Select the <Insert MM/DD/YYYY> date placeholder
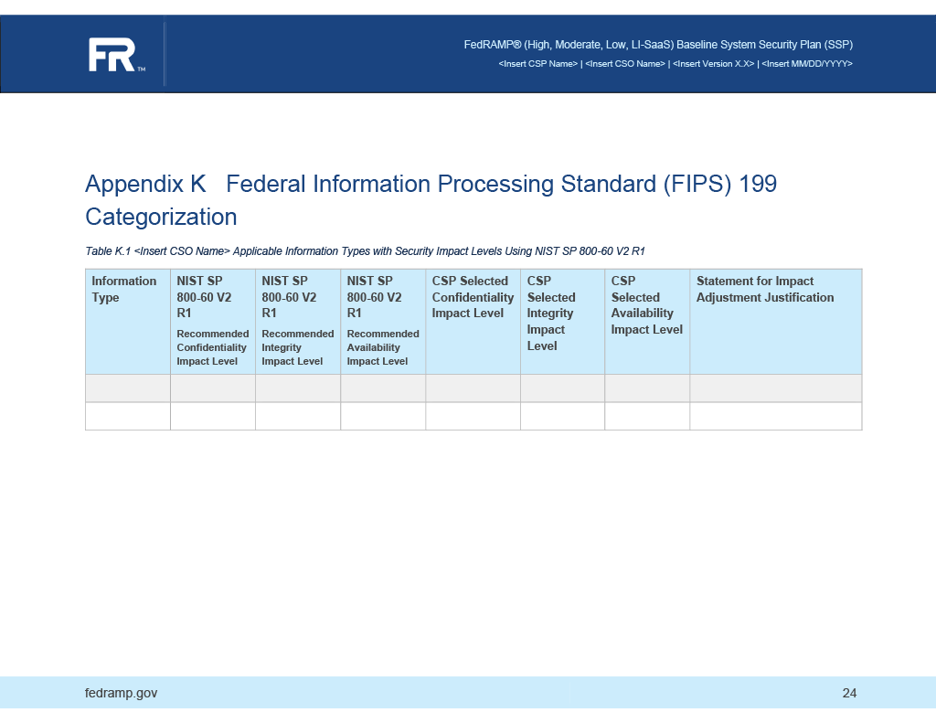 tap(807, 63)
